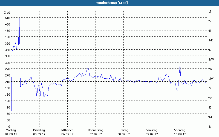Click the 330 y-axis value
The width and height of the screenshot is (219, 137).
(x=8, y=56)
